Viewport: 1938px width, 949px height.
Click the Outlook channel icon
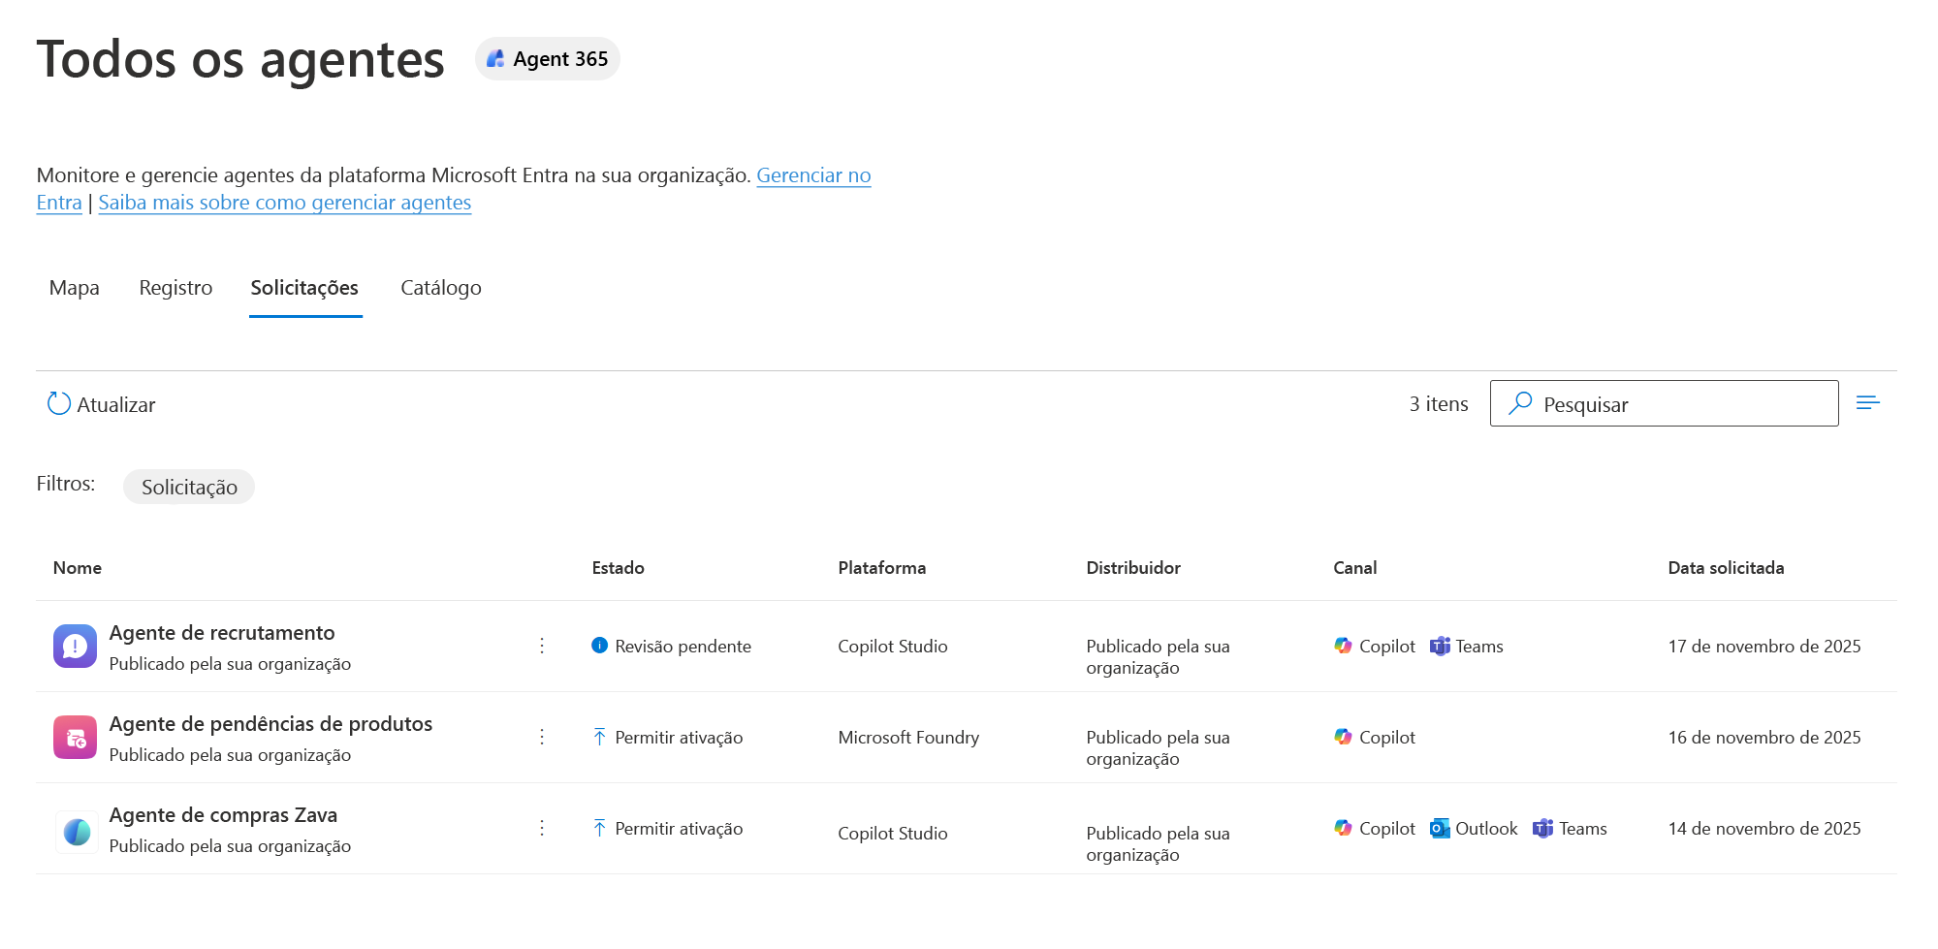[1440, 829]
